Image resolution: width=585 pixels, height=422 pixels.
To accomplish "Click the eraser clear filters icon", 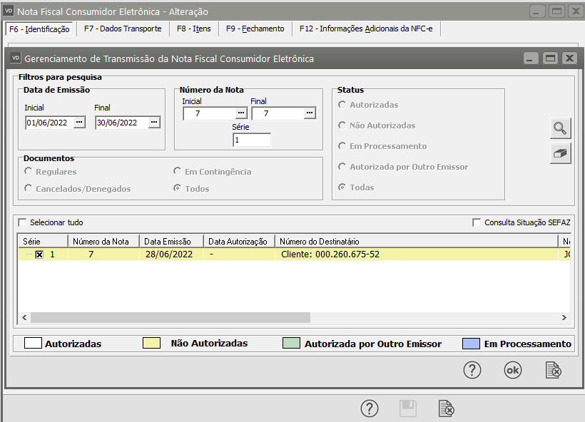I will tap(560, 153).
